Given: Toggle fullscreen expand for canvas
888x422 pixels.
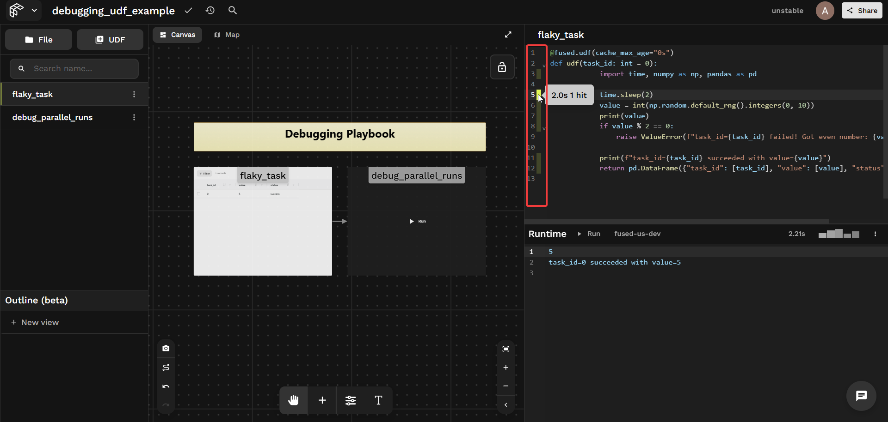Looking at the screenshot, I should (x=508, y=35).
